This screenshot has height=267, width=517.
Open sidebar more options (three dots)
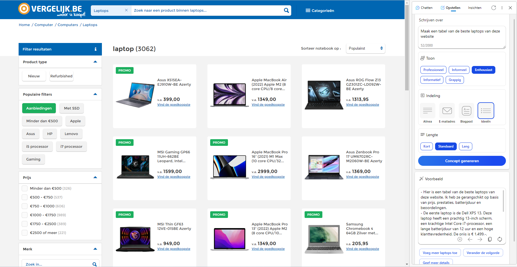click(x=502, y=8)
